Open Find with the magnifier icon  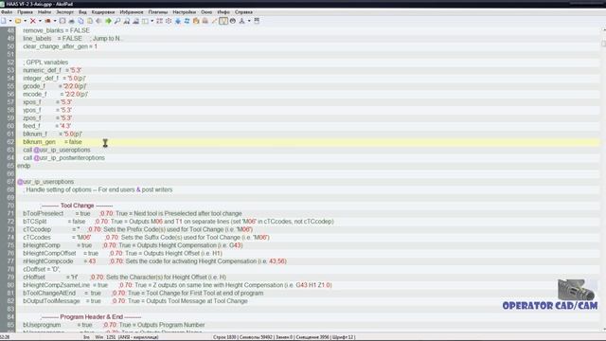tap(117, 21)
